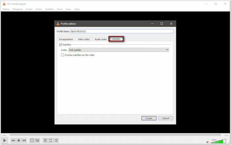Image resolution: width=231 pixels, height=145 pixels.
Task: Mute audio using speaker icon
Action: [208, 142]
